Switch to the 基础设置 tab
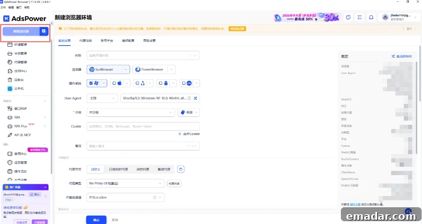Viewport: 422px width, 224px height. 65,41
